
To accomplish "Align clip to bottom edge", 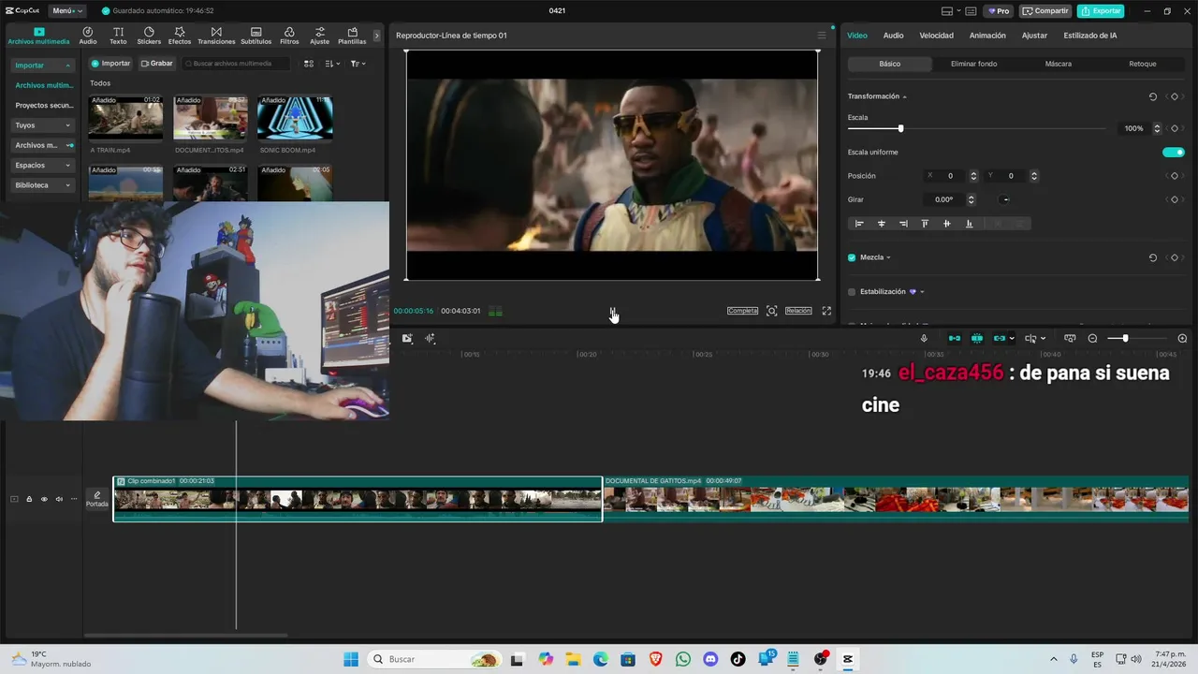I will tap(969, 224).
